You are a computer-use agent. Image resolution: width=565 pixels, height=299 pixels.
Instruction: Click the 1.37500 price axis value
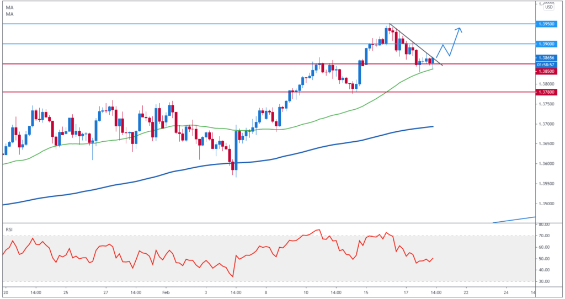click(546, 104)
